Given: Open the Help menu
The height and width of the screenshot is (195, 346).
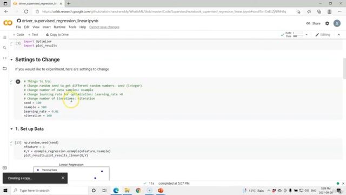Looking at the screenshot, I should (83, 27).
